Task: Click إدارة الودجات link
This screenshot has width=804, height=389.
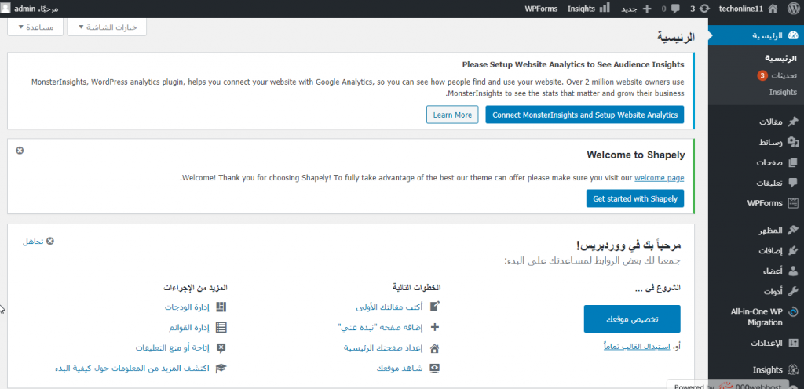Action: click(x=188, y=307)
